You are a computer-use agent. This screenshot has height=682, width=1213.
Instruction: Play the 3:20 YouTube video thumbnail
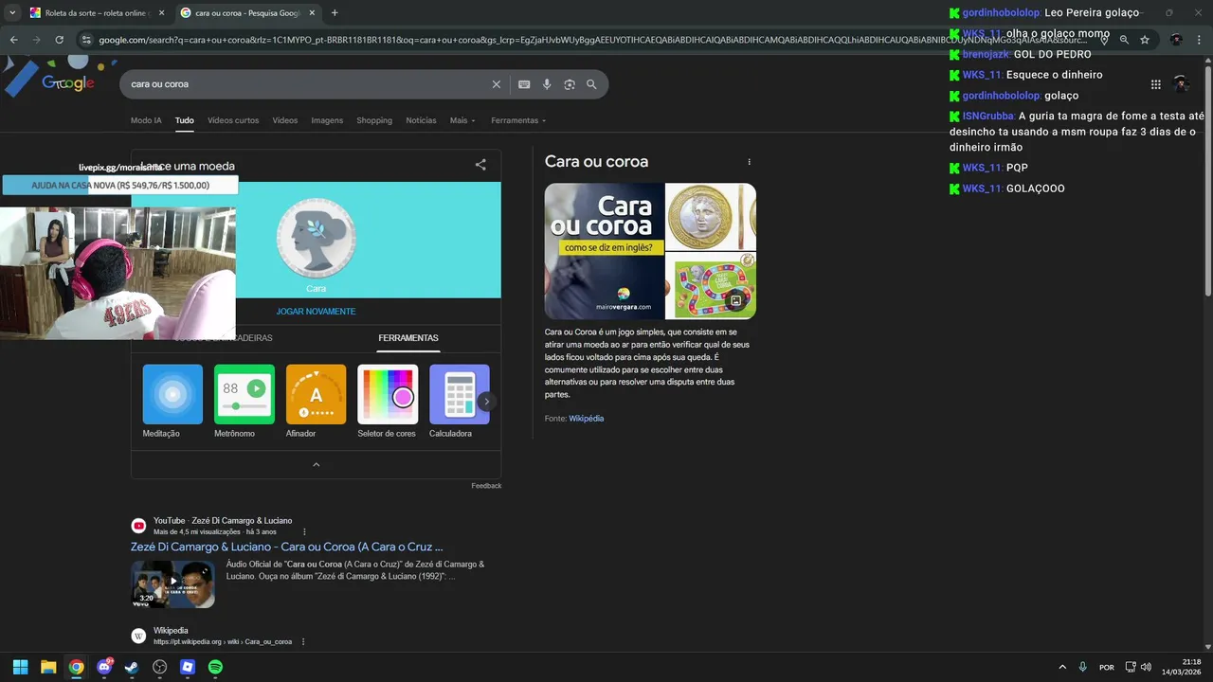(x=172, y=583)
